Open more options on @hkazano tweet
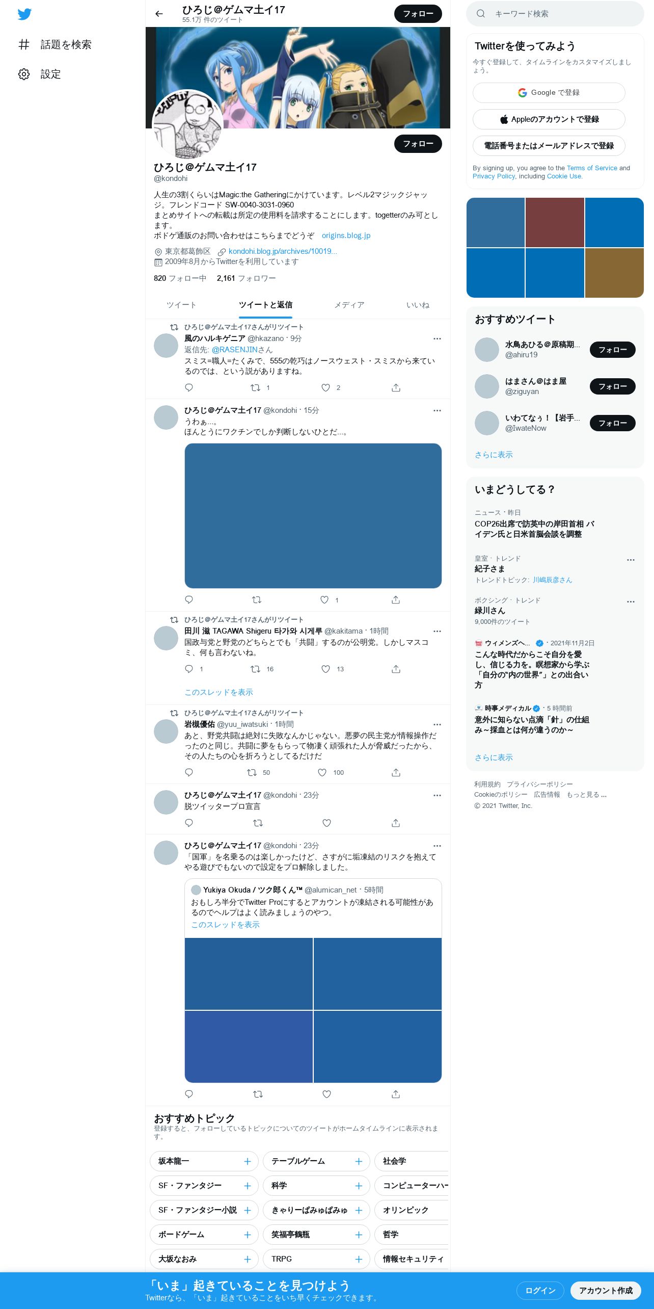The image size is (654, 1309). coord(437,338)
